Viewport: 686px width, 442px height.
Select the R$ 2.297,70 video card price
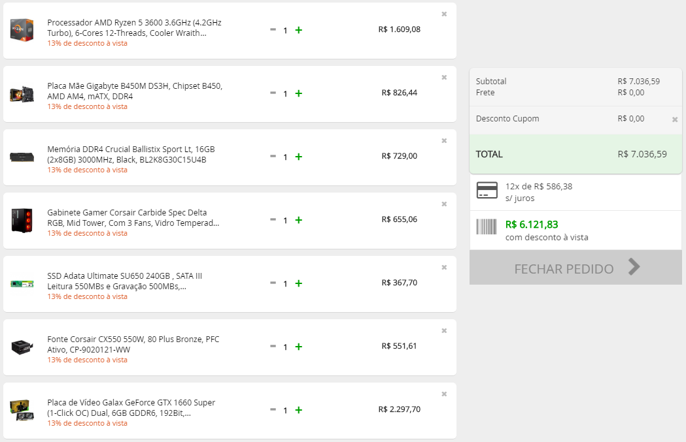click(x=400, y=409)
